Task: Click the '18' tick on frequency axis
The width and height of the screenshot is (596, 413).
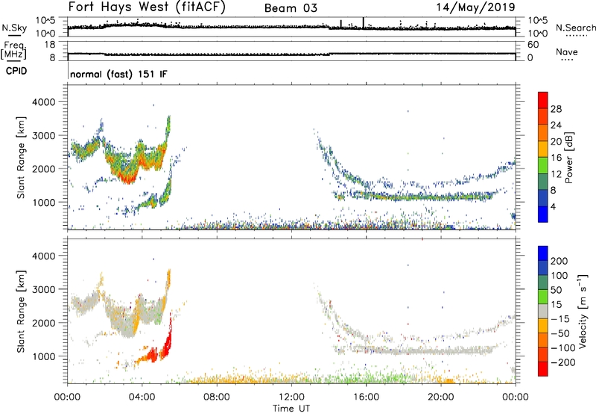Action: click(50, 45)
